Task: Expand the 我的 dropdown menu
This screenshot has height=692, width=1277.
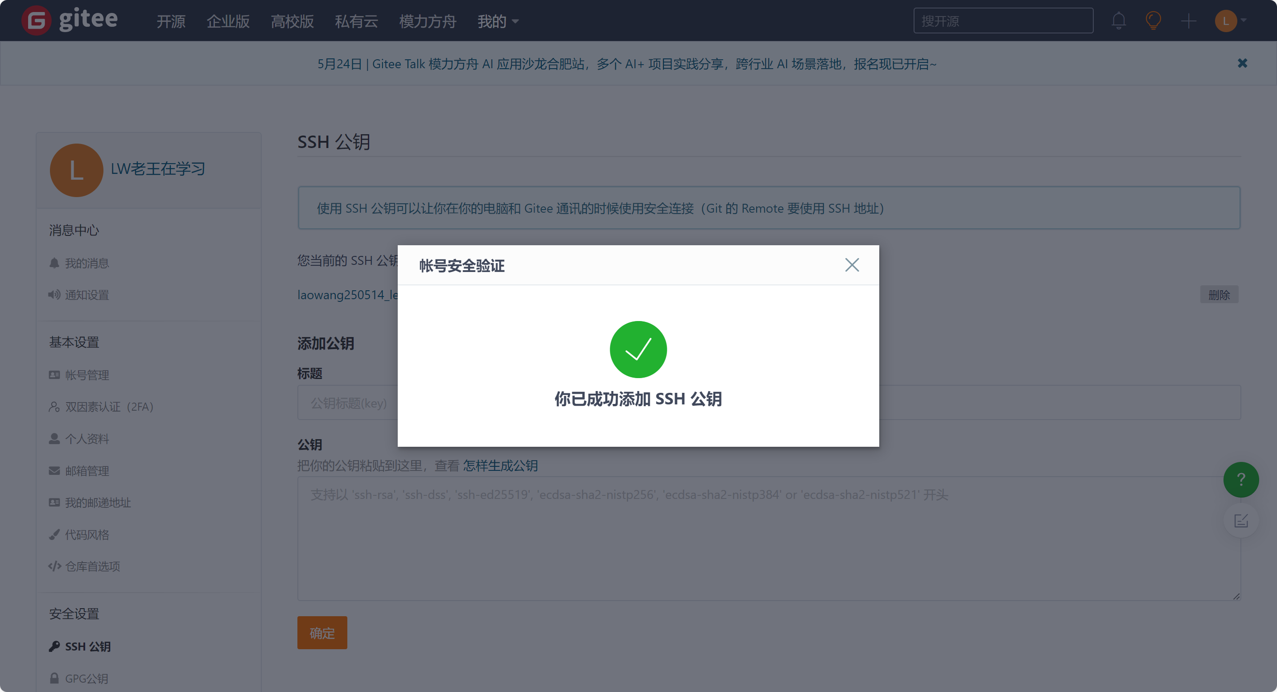Action: pos(498,21)
